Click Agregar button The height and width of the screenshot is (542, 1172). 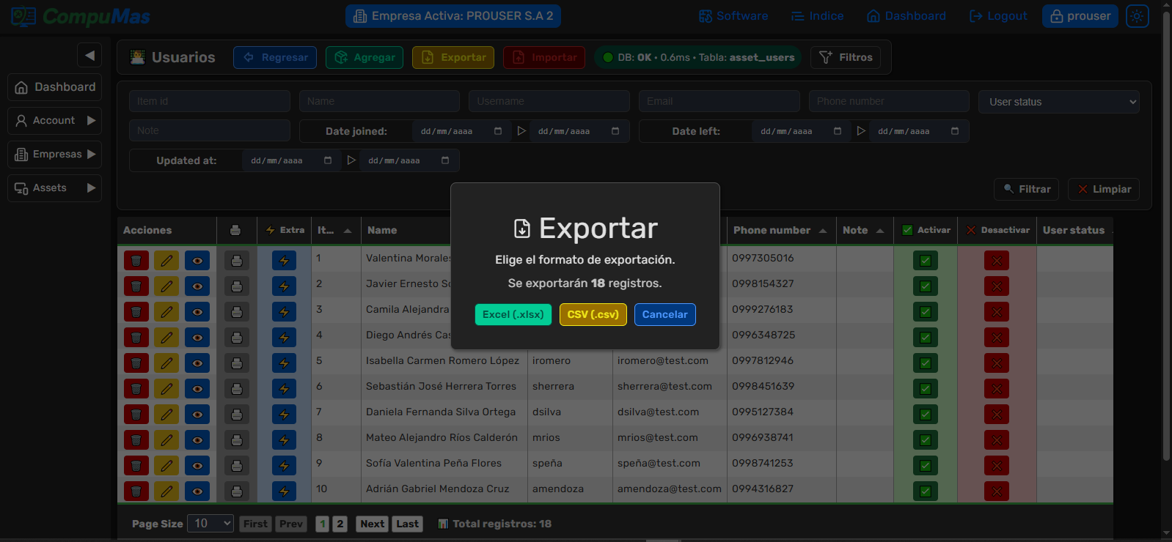point(365,57)
